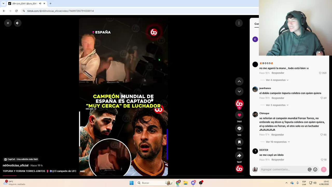Reply to the BOSS comment
Screen dimensions: 332x187
pos(278,73)
